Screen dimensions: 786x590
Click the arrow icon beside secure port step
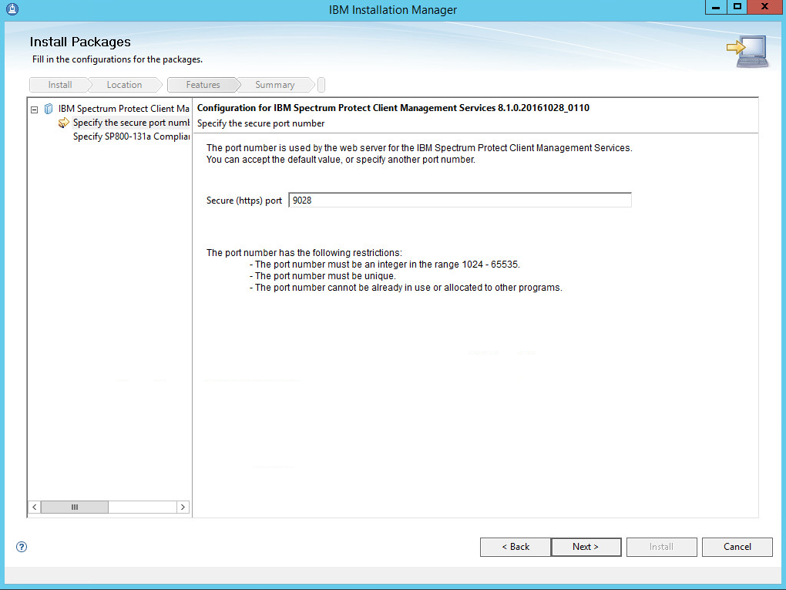64,123
